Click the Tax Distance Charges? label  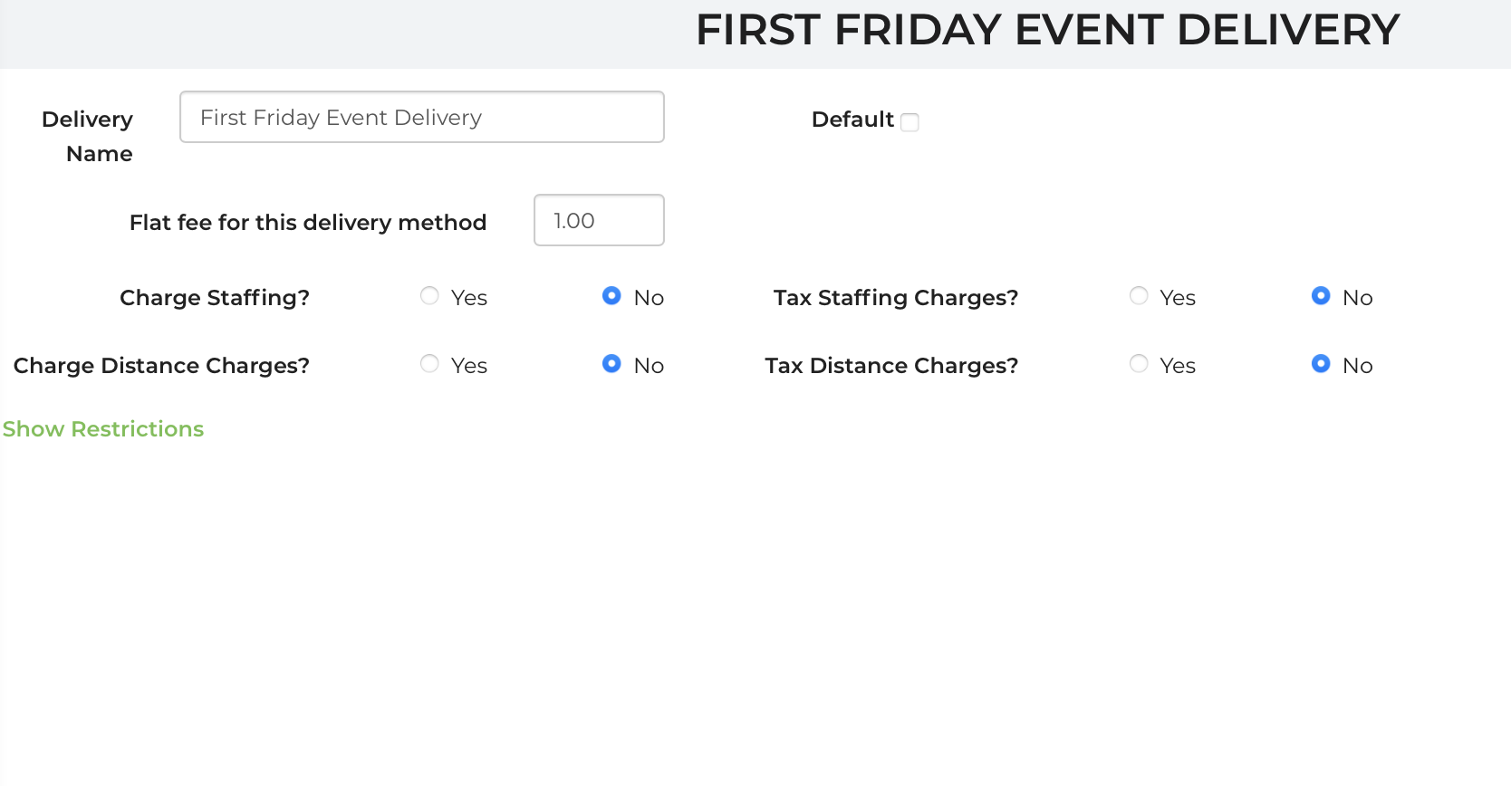coord(891,366)
